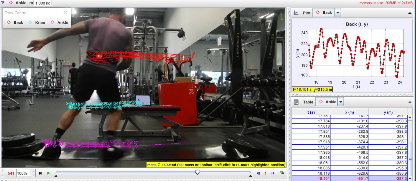Close the Track Control panel

coord(66,12)
